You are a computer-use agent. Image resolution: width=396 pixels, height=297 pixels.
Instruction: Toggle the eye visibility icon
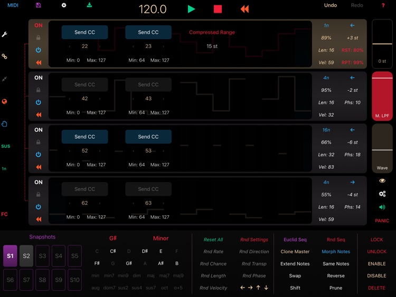pyautogui.click(x=382, y=180)
